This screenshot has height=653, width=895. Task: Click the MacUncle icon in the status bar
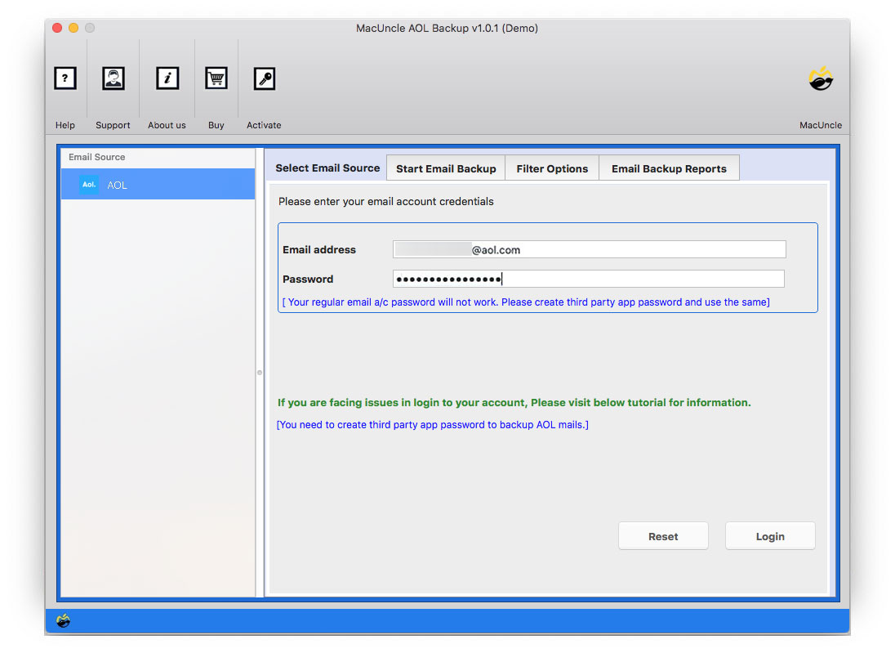(x=64, y=621)
